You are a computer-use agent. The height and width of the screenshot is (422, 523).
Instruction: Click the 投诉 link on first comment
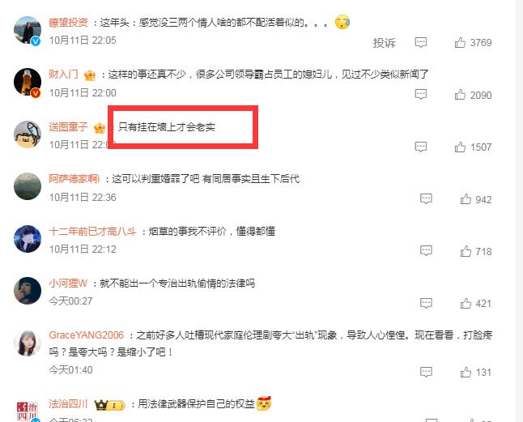point(384,43)
